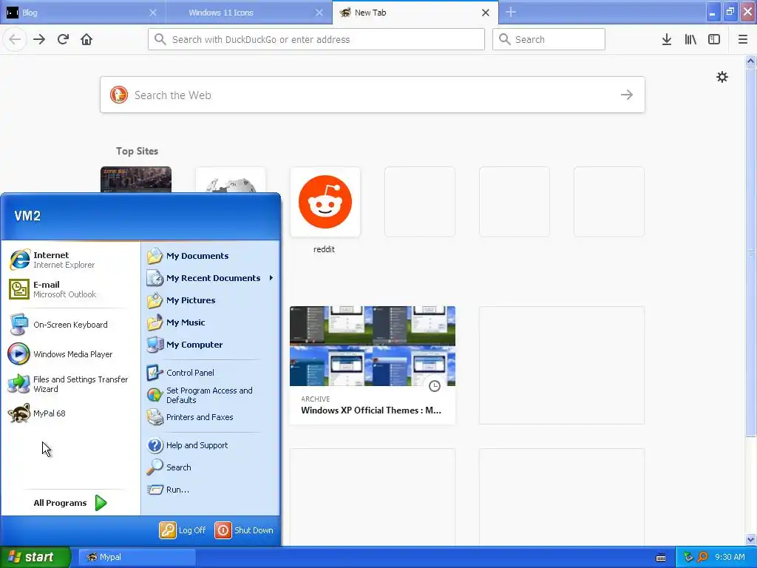Expand My Recent Documents submenu
Viewport: 757px width, 568px height.
click(x=211, y=278)
